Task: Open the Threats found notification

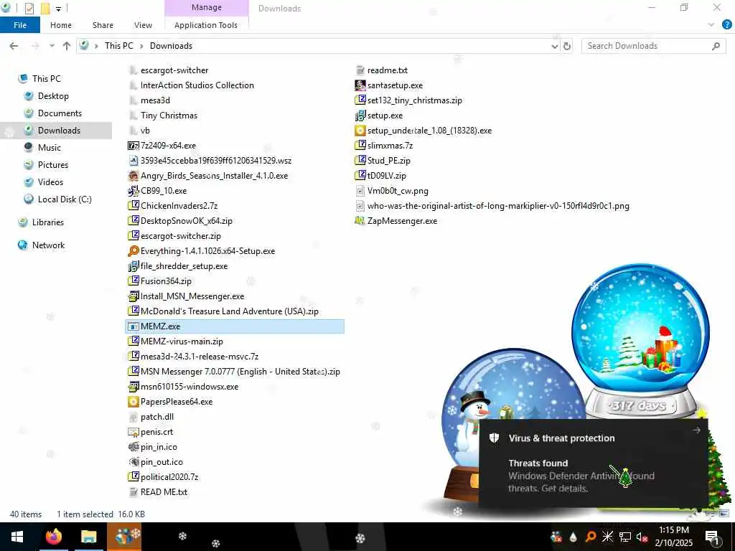Action: coord(593,464)
